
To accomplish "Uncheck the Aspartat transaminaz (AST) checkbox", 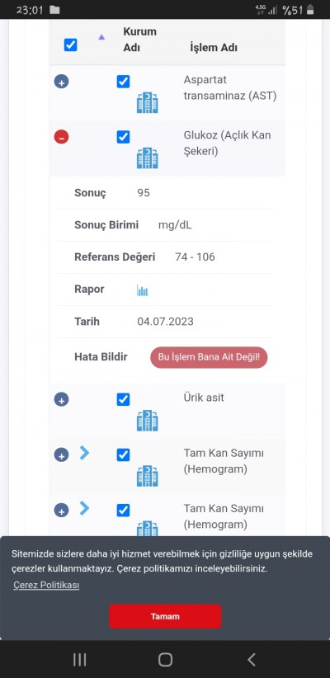I will (123, 82).
